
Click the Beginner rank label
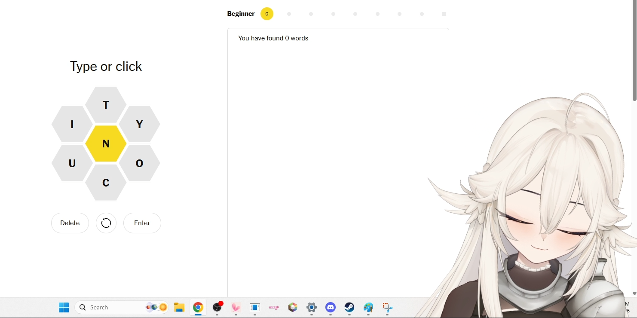coord(241,14)
